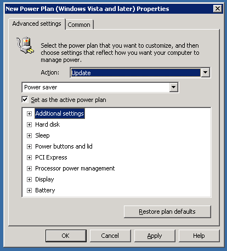Open Help for this dialog
The width and height of the screenshot is (227, 251).
click(x=199, y=236)
